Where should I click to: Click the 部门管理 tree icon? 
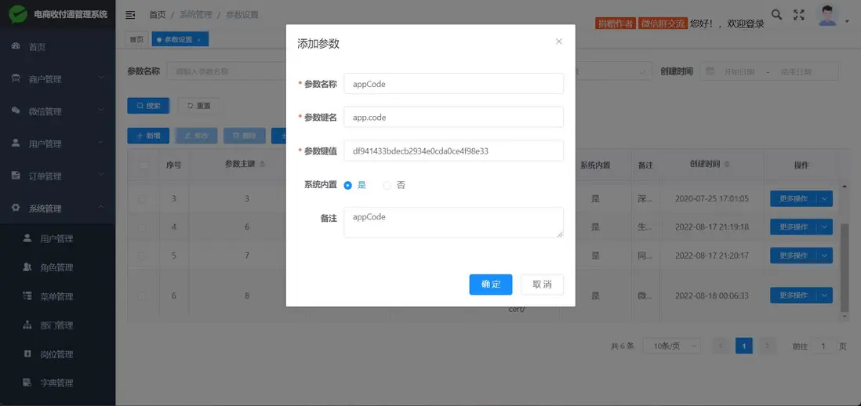[x=27, y=324]
